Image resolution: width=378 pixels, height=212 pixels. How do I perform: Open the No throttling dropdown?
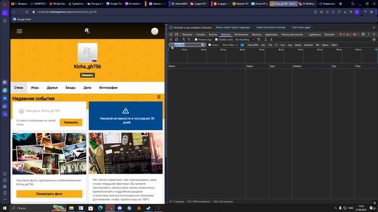(245, 39)
